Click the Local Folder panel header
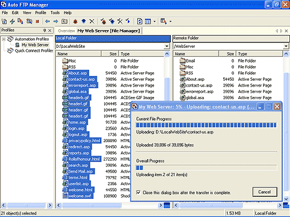 pos(113,38)
